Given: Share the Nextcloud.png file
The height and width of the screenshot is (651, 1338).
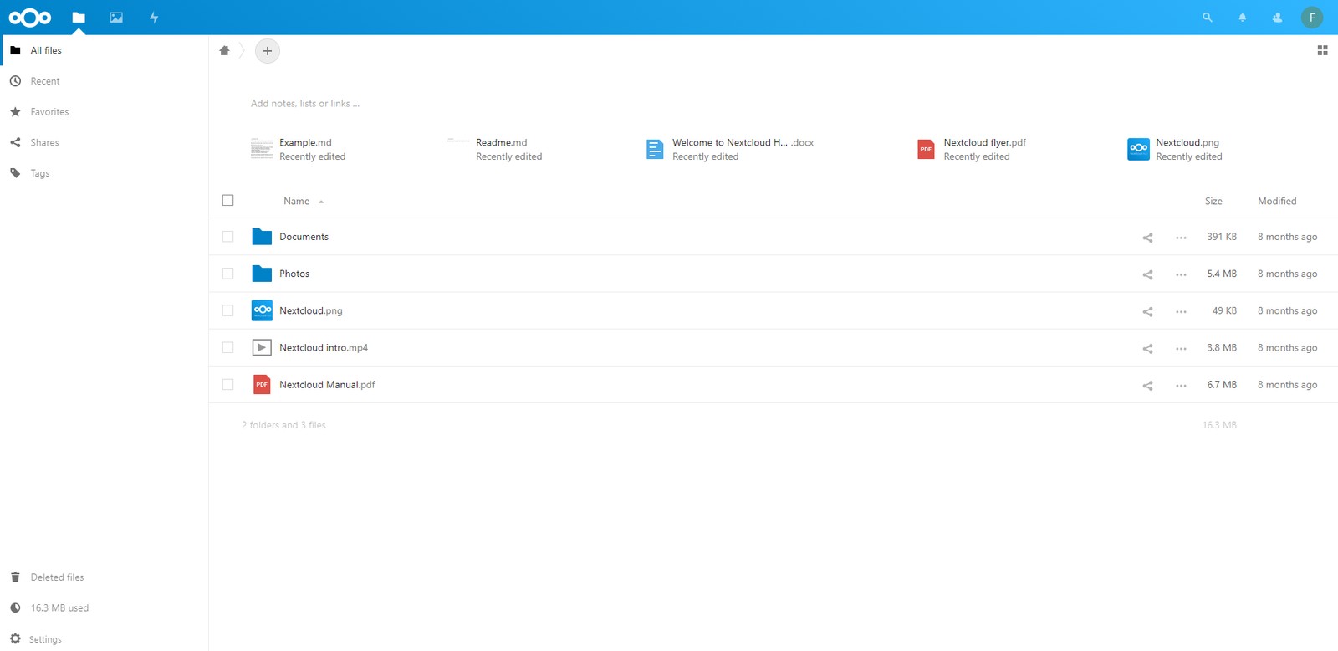Looking at the screenshot, I should pos(1147,311).
